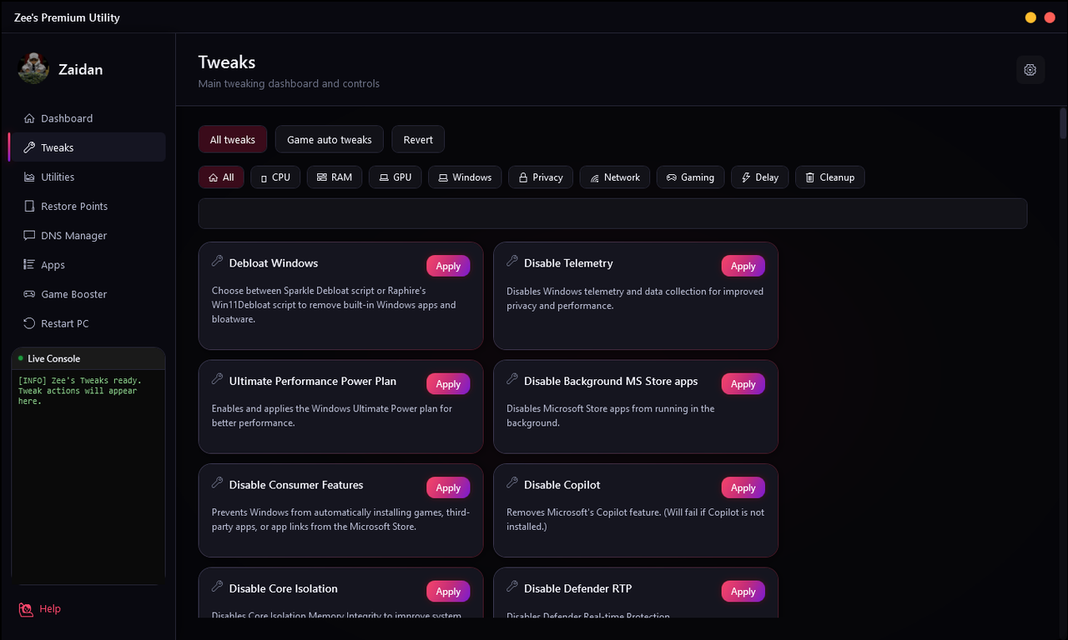
Task: Switch to Game auto tweaks tab
Action: click(x=330, y=139)
